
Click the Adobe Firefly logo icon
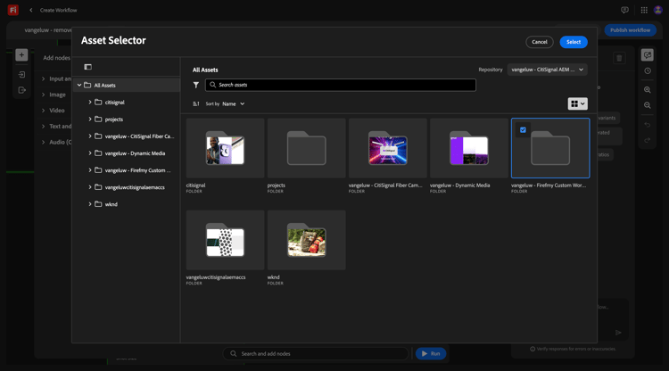point(12,10)
